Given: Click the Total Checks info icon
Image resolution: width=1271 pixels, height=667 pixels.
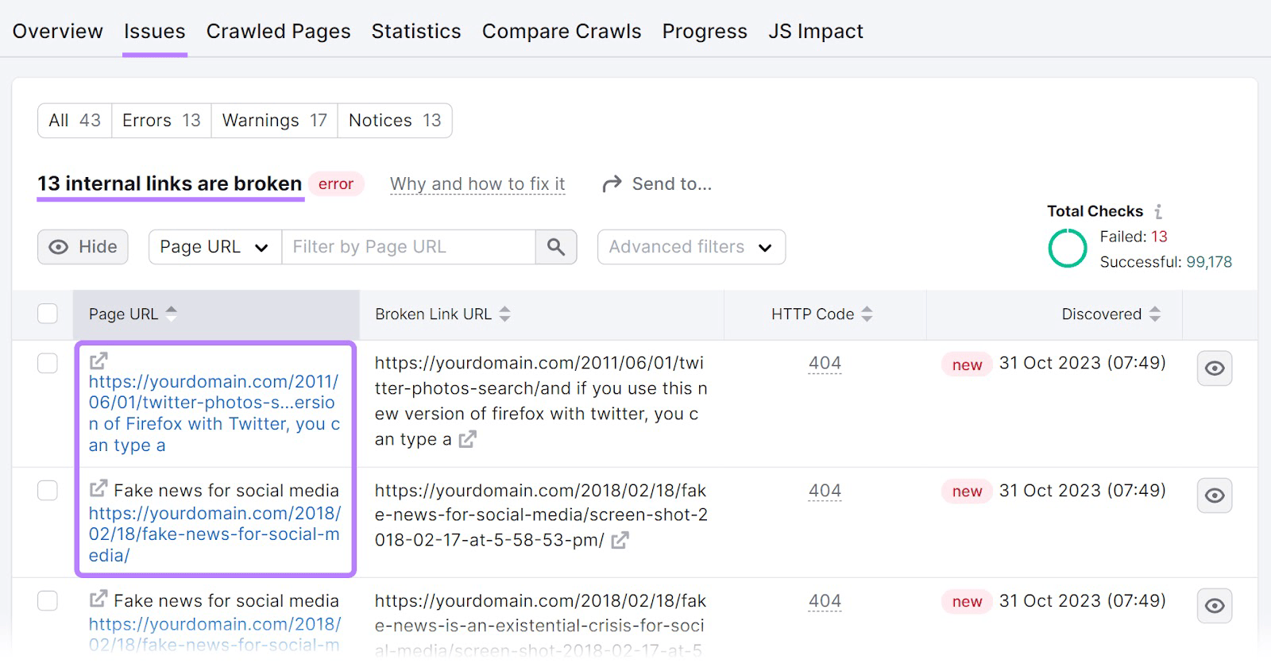Looking at the screenshot, I should 1159,211.
